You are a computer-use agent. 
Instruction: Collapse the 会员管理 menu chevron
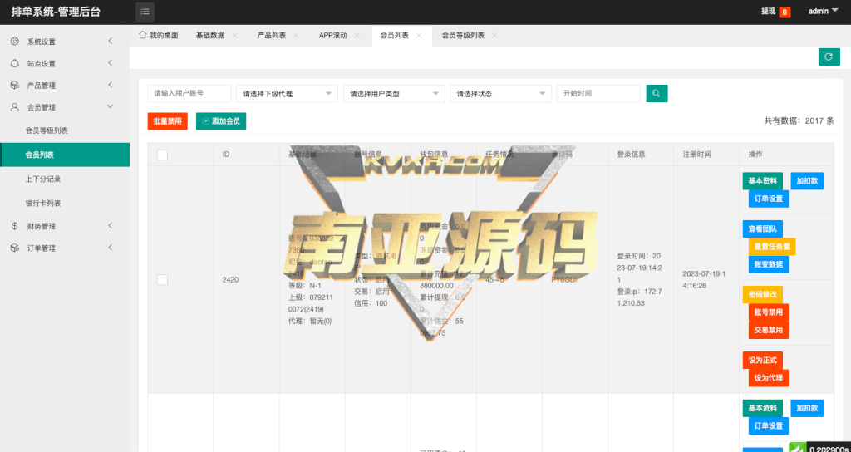(x=111, y=107)
